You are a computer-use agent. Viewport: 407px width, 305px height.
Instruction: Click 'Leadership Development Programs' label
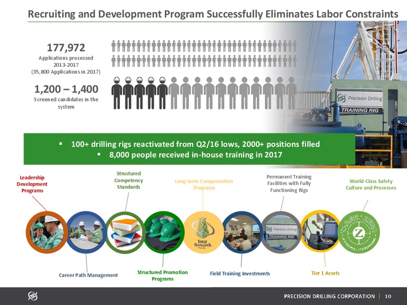[32, 184]
